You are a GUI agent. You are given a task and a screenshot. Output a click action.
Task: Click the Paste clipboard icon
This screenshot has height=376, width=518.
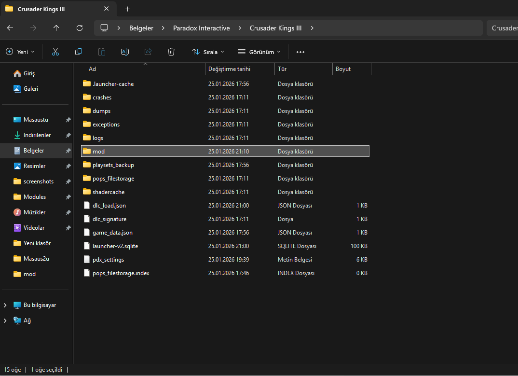102,52
